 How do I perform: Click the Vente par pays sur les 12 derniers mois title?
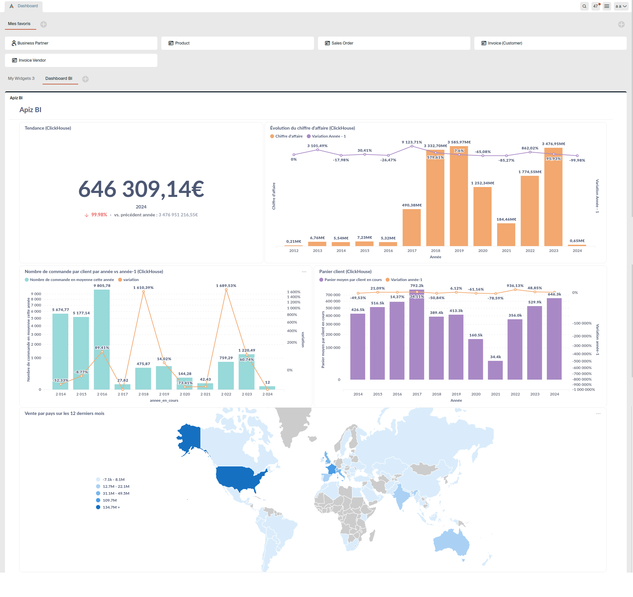pyautogui.click(x=64, y=414)
